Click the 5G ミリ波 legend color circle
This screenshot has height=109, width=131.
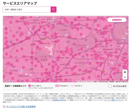tap(29, 86)
